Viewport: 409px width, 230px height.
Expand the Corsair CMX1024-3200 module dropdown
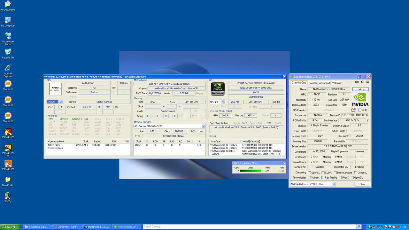click(204, 126)
